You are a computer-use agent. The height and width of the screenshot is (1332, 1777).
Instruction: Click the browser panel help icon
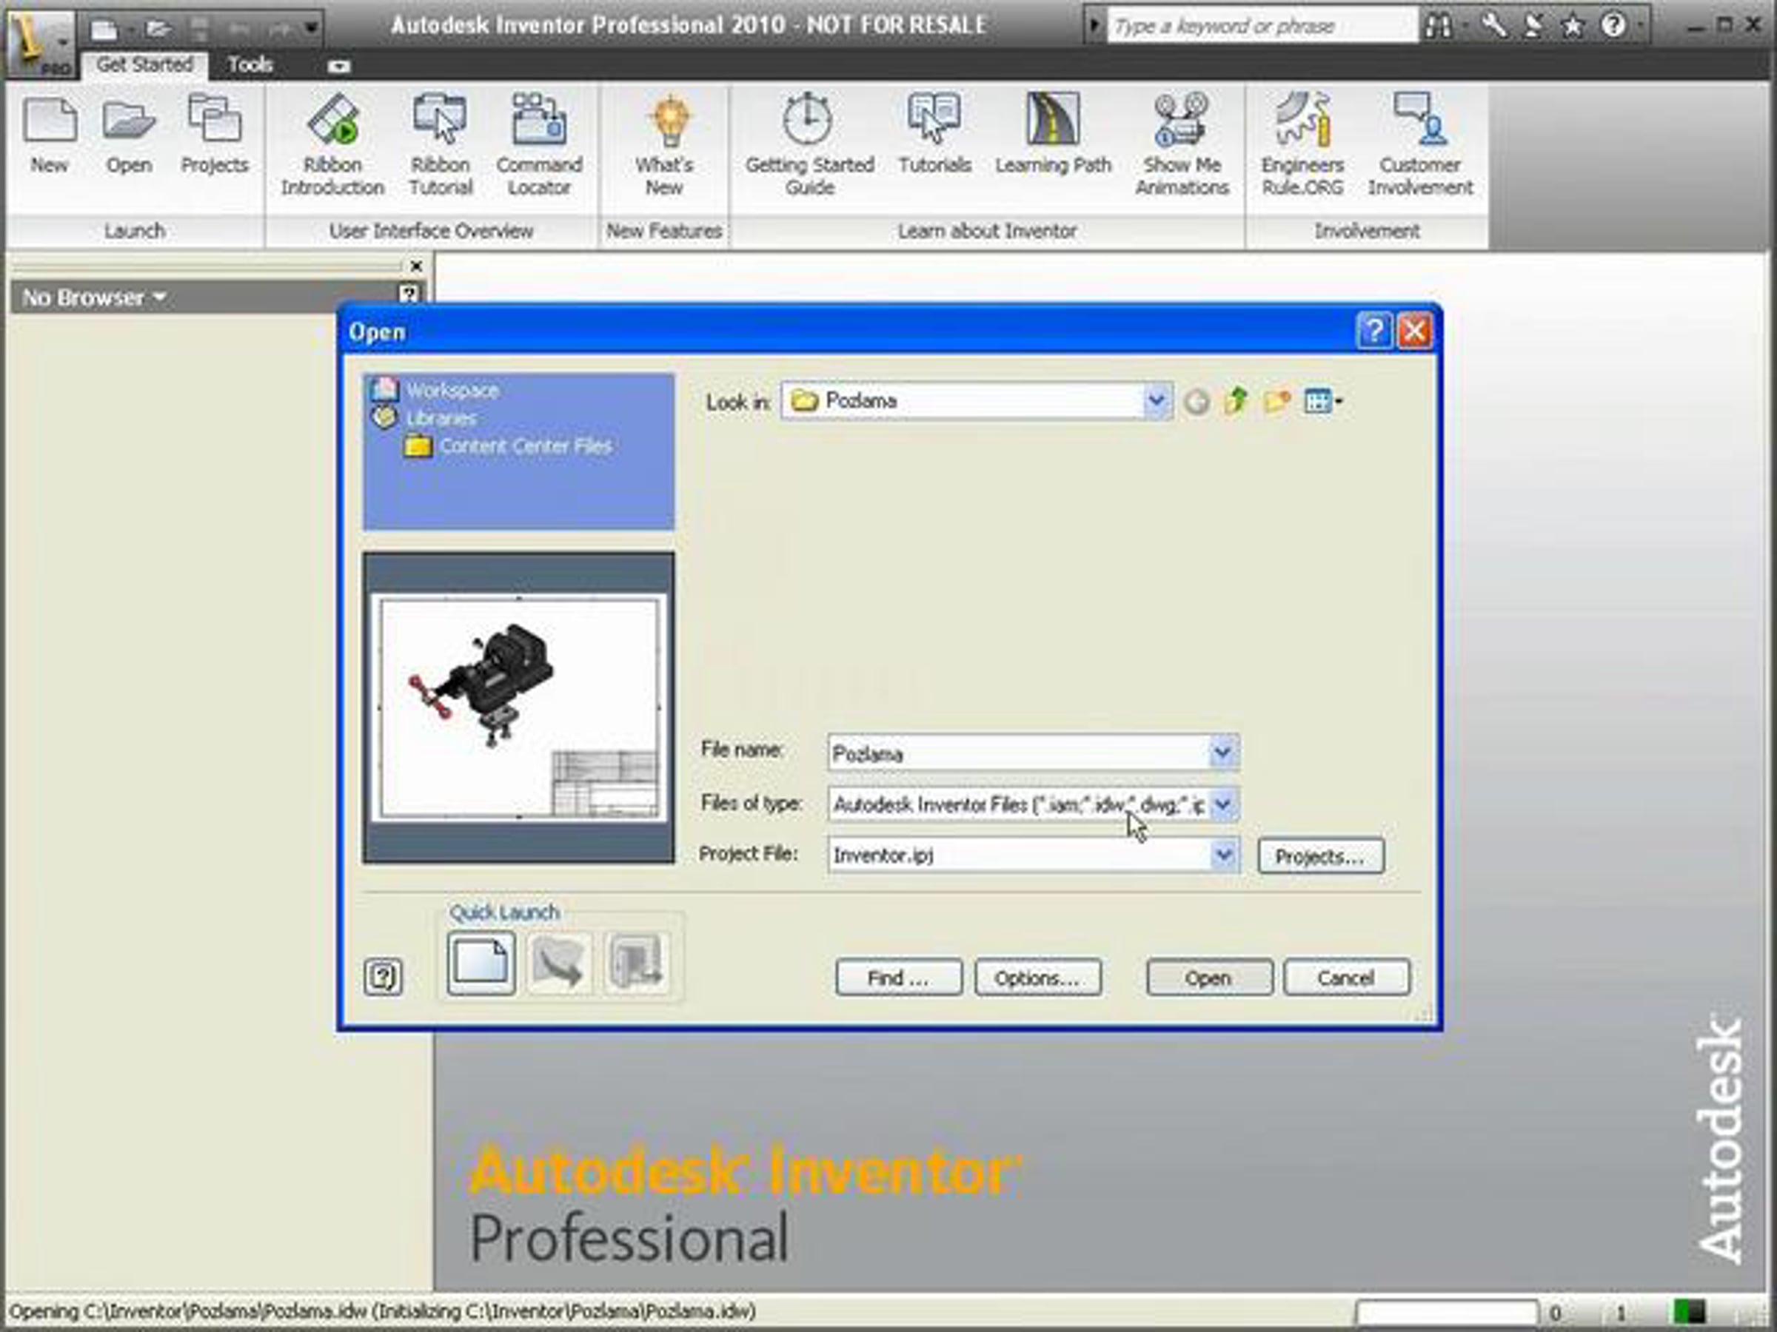point(409,295)
